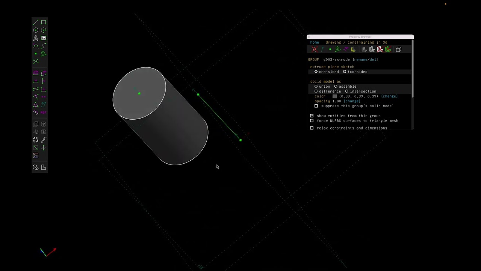Create new extrude group

click(x=36, y=124)
